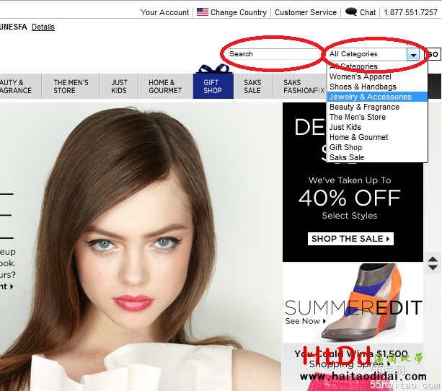Click the US flag icon
Image resolution: width=442 pixels, height=391 pixels.
pyautogui.click(x=203, y=12)
